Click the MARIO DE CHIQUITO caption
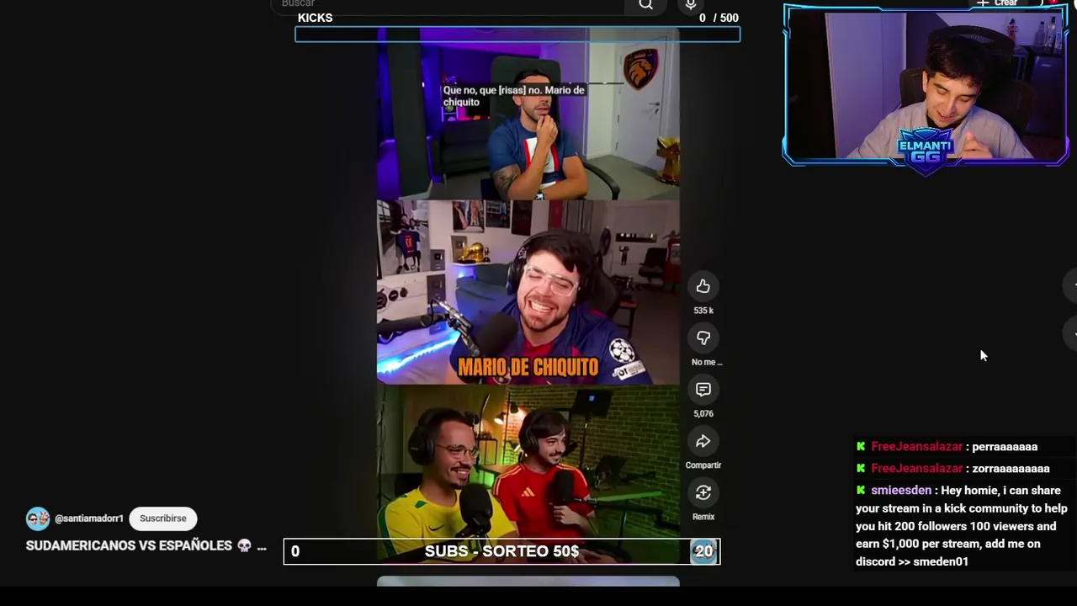 (528, 367)
